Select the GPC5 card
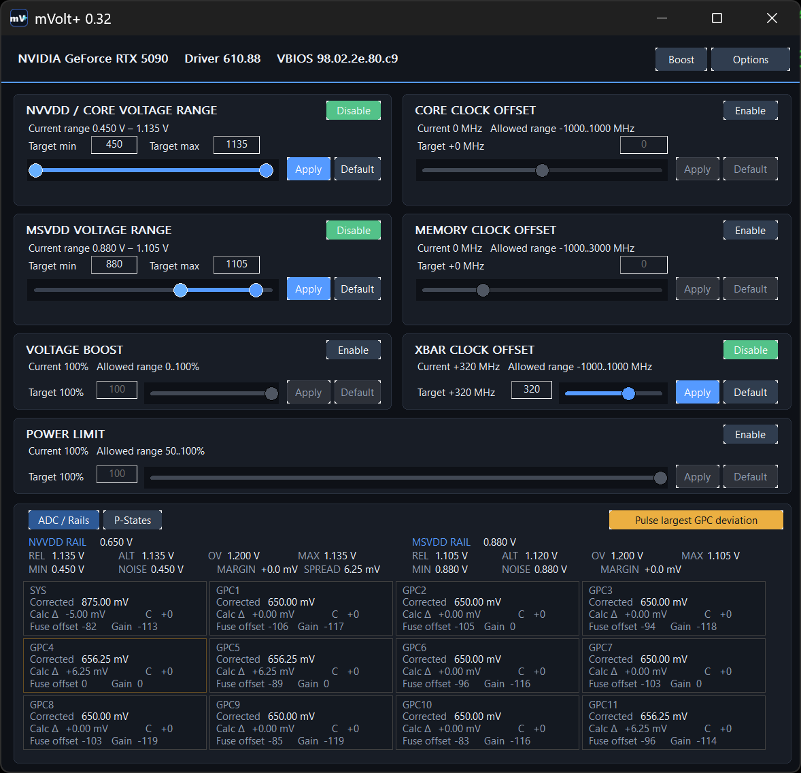Image resolution: width=801 pixels, height=773 pixels. point(301,665)
